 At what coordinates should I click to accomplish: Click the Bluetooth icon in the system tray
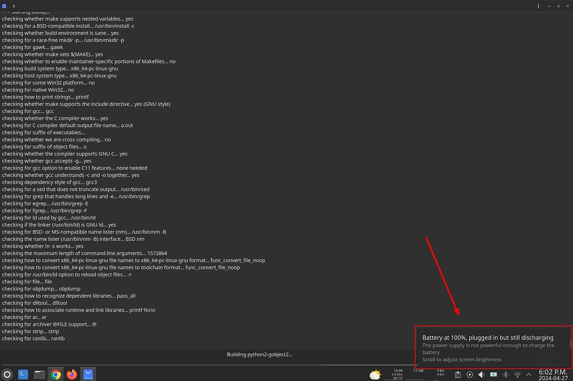(x=505, y=375)
